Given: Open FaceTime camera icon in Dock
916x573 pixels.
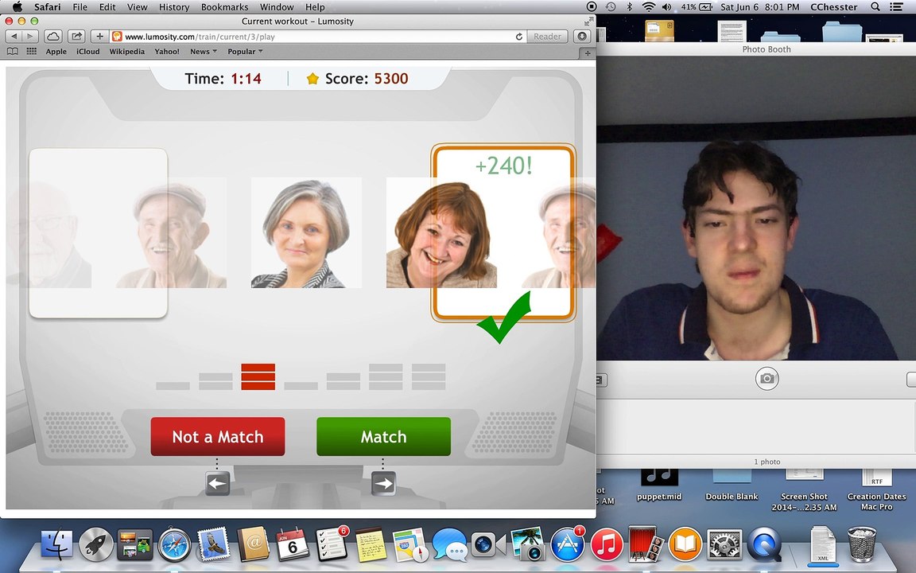Looking at the screenshot, I should [487, 544].
